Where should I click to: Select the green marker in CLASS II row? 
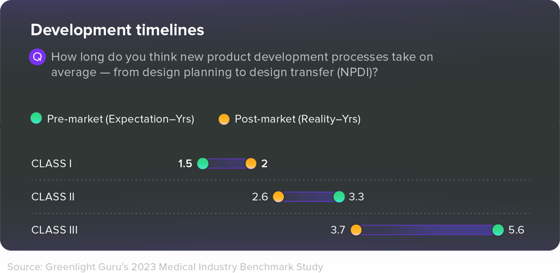point(339,196)
